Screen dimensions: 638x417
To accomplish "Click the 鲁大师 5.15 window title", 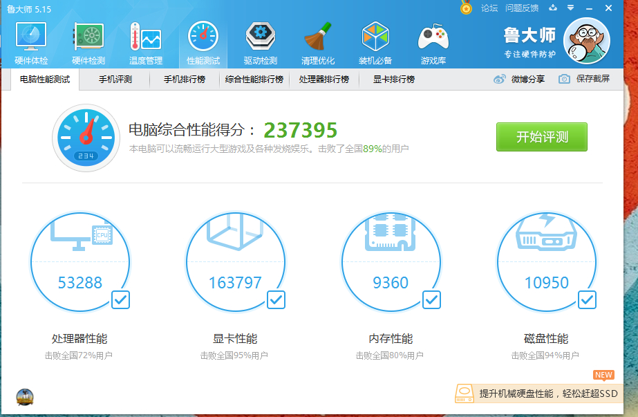I will tap(29, 10).
